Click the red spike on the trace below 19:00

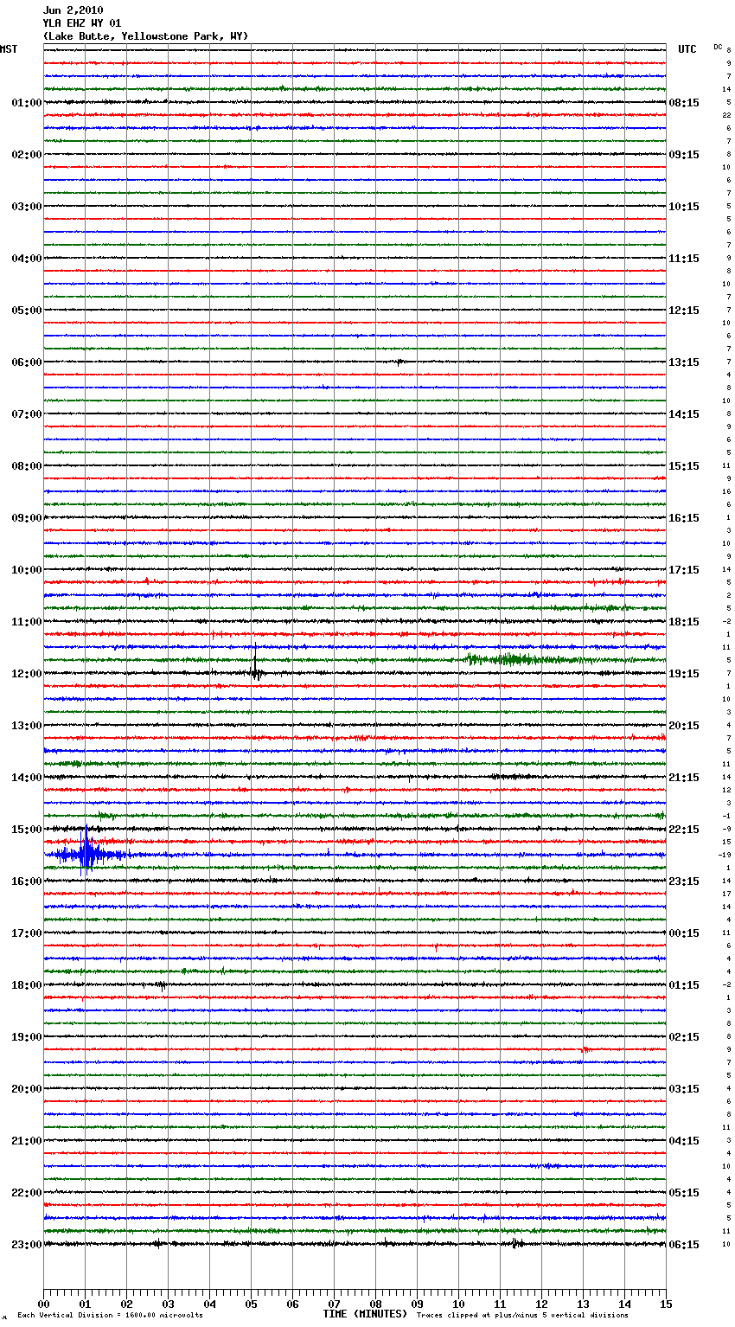(585, 1050)
